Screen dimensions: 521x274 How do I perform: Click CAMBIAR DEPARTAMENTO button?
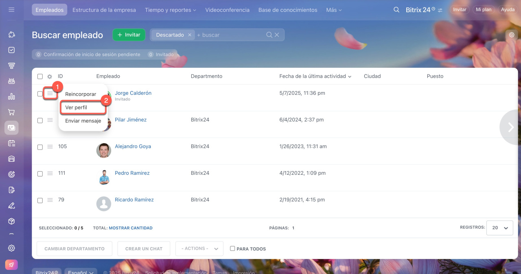[74, 248]
